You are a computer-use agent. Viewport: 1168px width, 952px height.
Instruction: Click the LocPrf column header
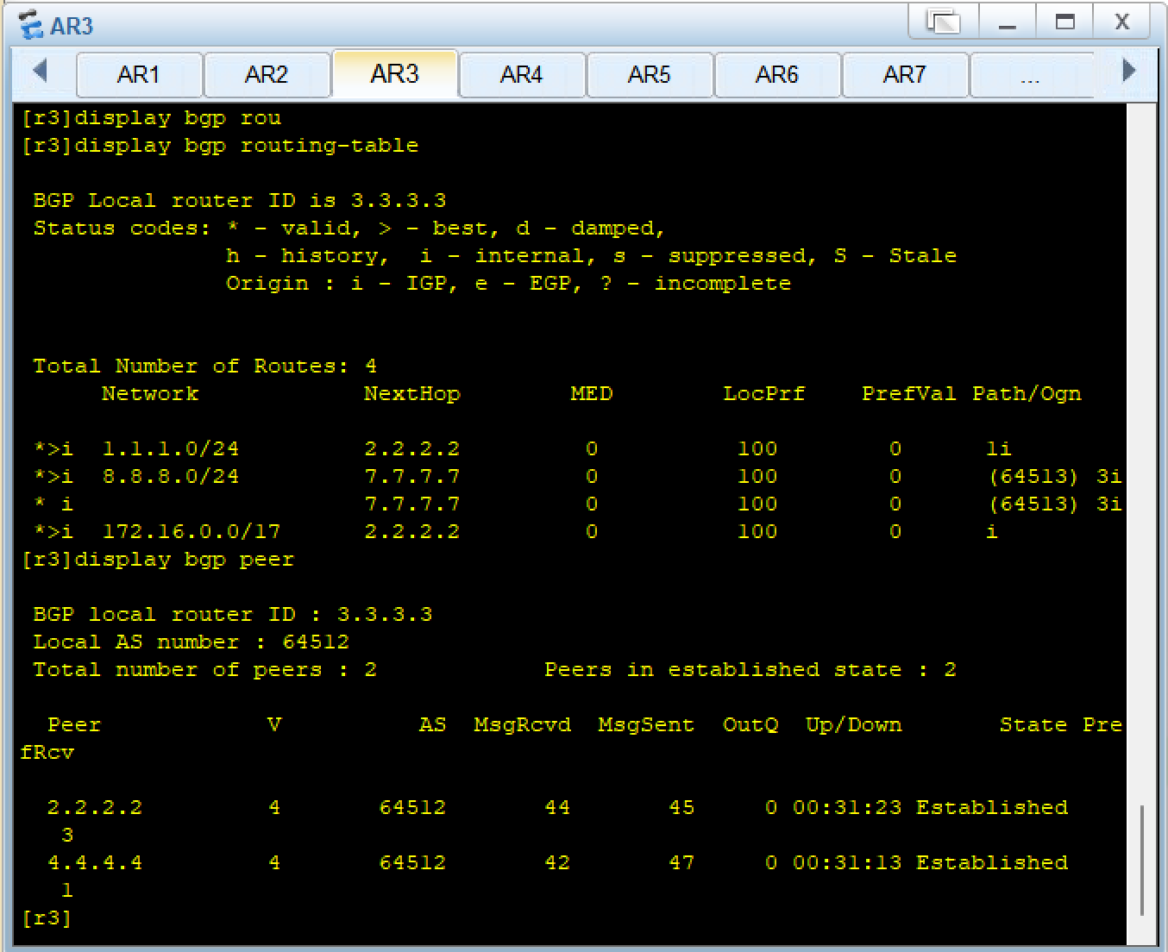[x=764, y=393]
